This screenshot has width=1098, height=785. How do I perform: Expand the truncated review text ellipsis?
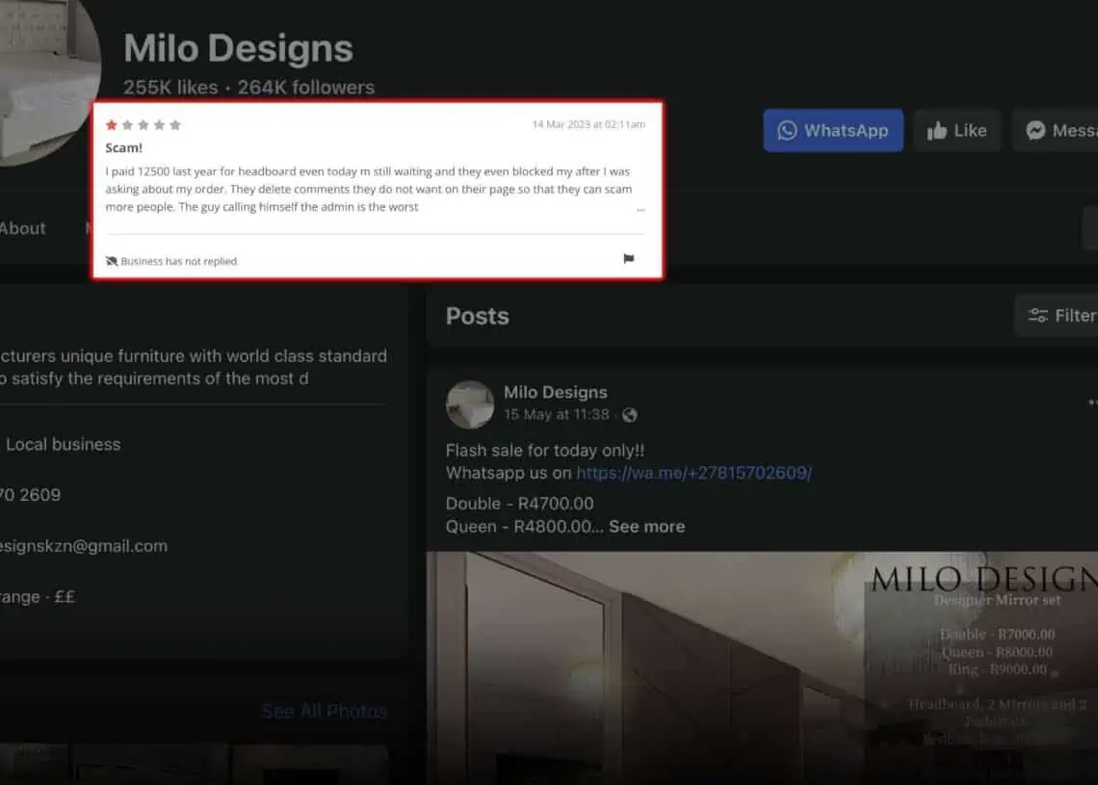click(x=640, y=208)
